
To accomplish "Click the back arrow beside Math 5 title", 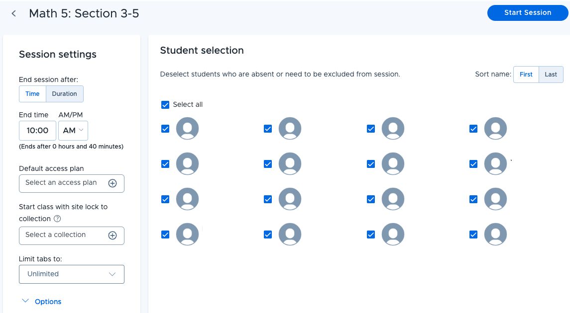I will (x=14, y=14).
